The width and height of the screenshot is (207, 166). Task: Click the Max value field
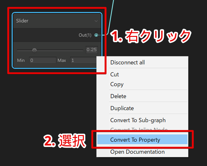pyautogui.click(x=83, y=60)
